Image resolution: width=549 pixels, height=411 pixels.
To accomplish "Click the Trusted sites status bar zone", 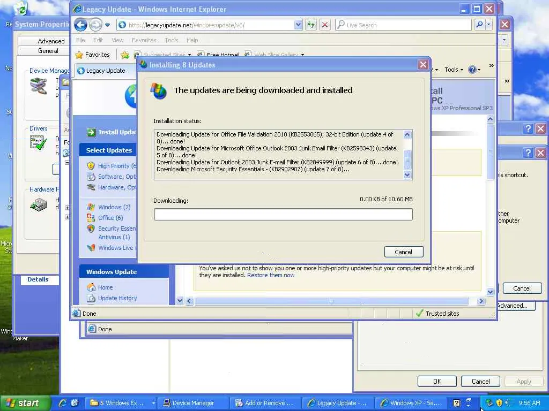I will (x=437, y=314).
